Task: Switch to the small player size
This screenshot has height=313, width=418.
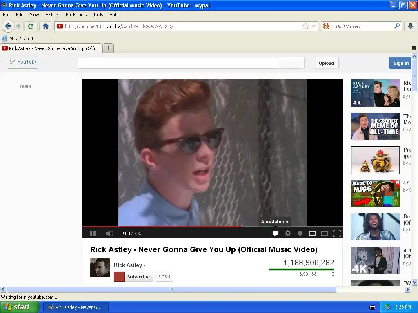Action: click(312, 234)
